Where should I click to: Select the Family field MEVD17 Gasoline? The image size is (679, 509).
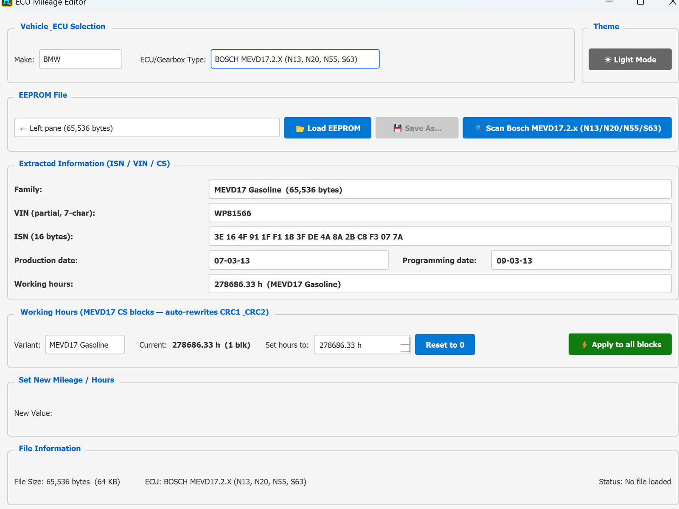pyautogui.click(x=440, y=189)
